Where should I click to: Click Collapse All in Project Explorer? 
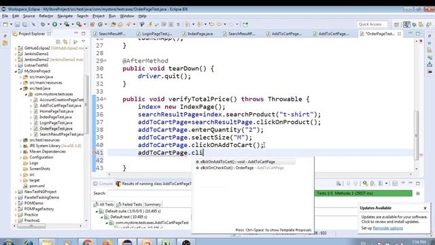pyautogui.click(x=58, y=42)
